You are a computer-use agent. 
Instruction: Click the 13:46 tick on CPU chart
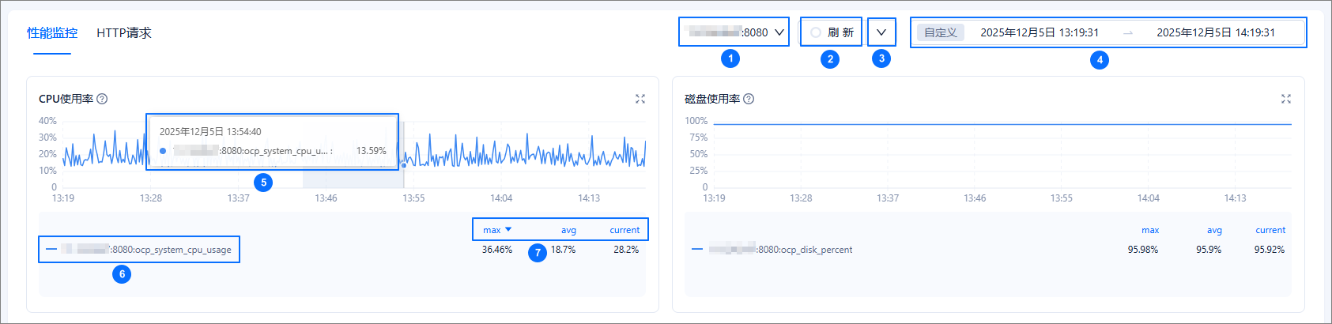pos(326,198)
